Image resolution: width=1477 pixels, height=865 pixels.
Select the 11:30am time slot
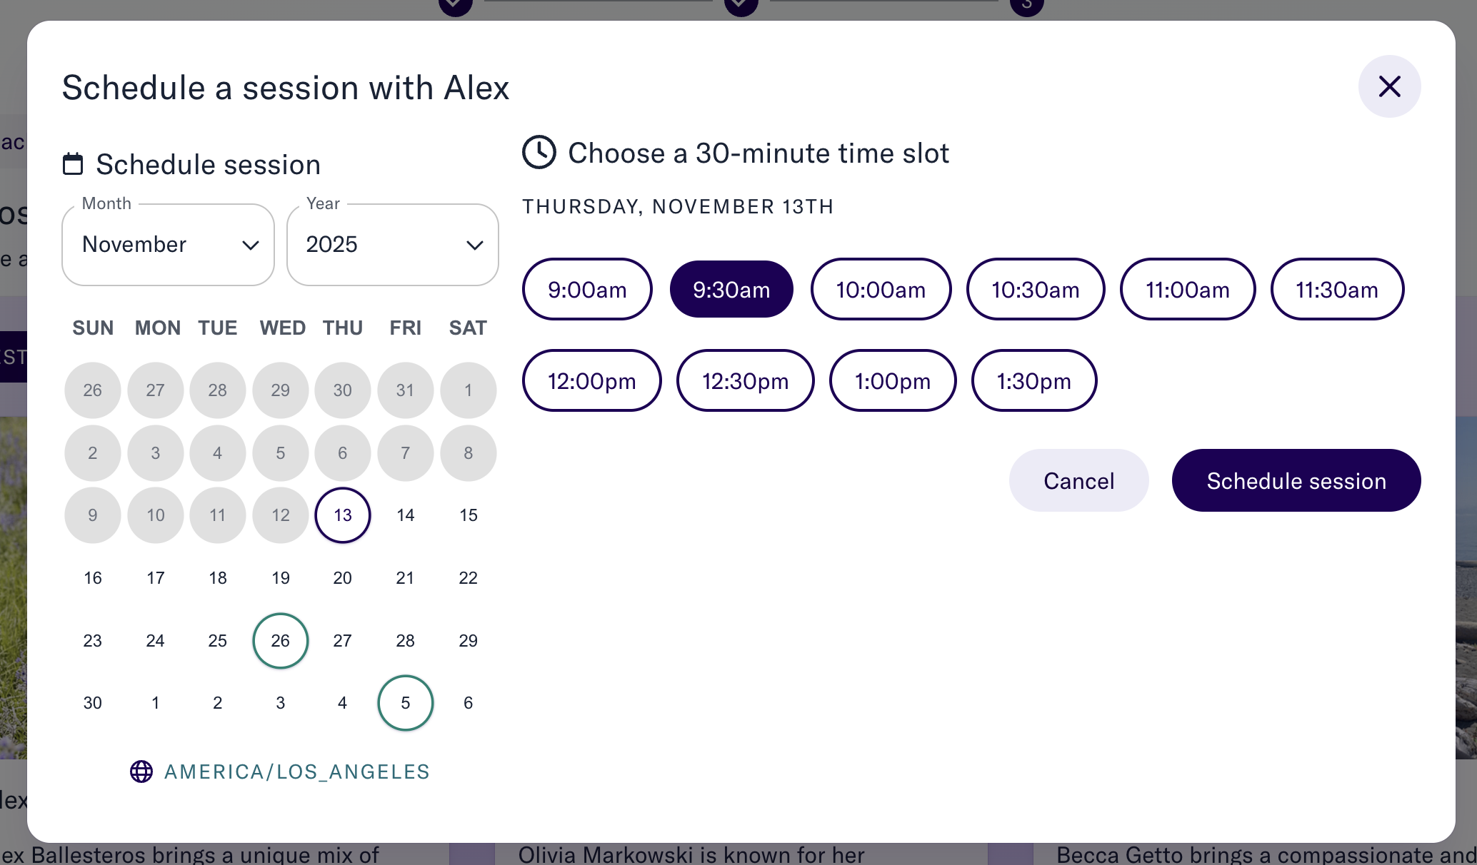pos(1337,289)
